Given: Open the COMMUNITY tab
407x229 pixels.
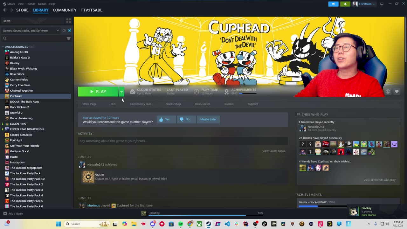Looking at the screenshot, I should (x=65, y=10).
